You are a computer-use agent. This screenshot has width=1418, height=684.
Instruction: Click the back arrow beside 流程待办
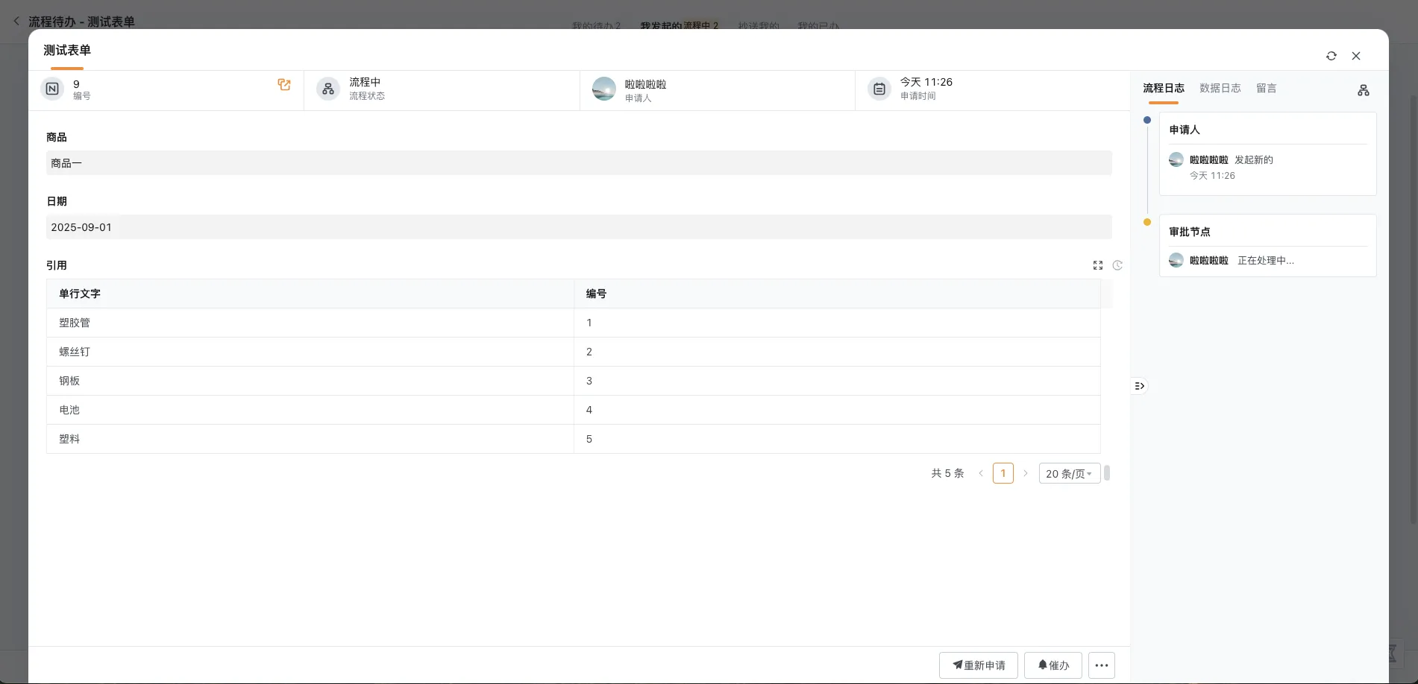(x=16, y=21)
